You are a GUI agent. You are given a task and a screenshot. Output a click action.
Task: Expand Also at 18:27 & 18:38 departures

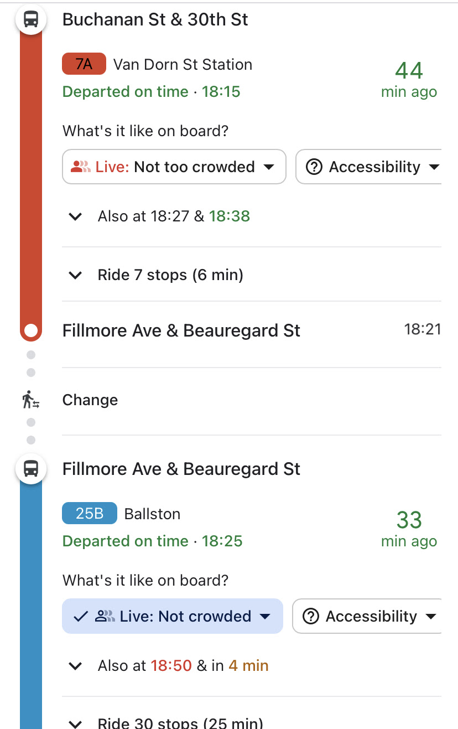pyautogui.click(x=252, y=216)
